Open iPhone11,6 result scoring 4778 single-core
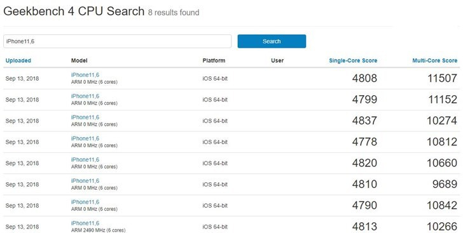Image resolution: width=463 pixels, height=233 pixels. 85,138
